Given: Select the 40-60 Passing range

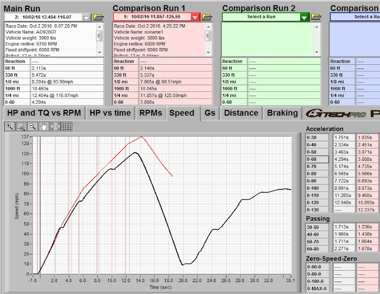Looking at the screenshot, I should click(317, 235).
